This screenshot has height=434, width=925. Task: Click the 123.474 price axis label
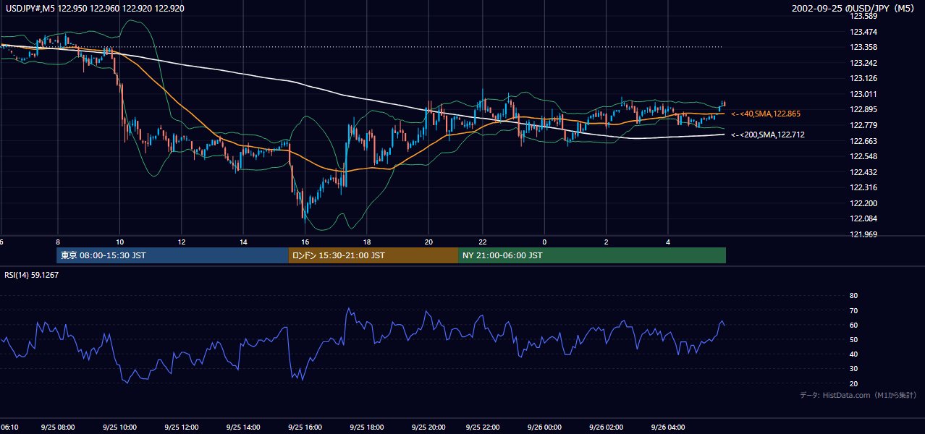(x=863, y=32)
